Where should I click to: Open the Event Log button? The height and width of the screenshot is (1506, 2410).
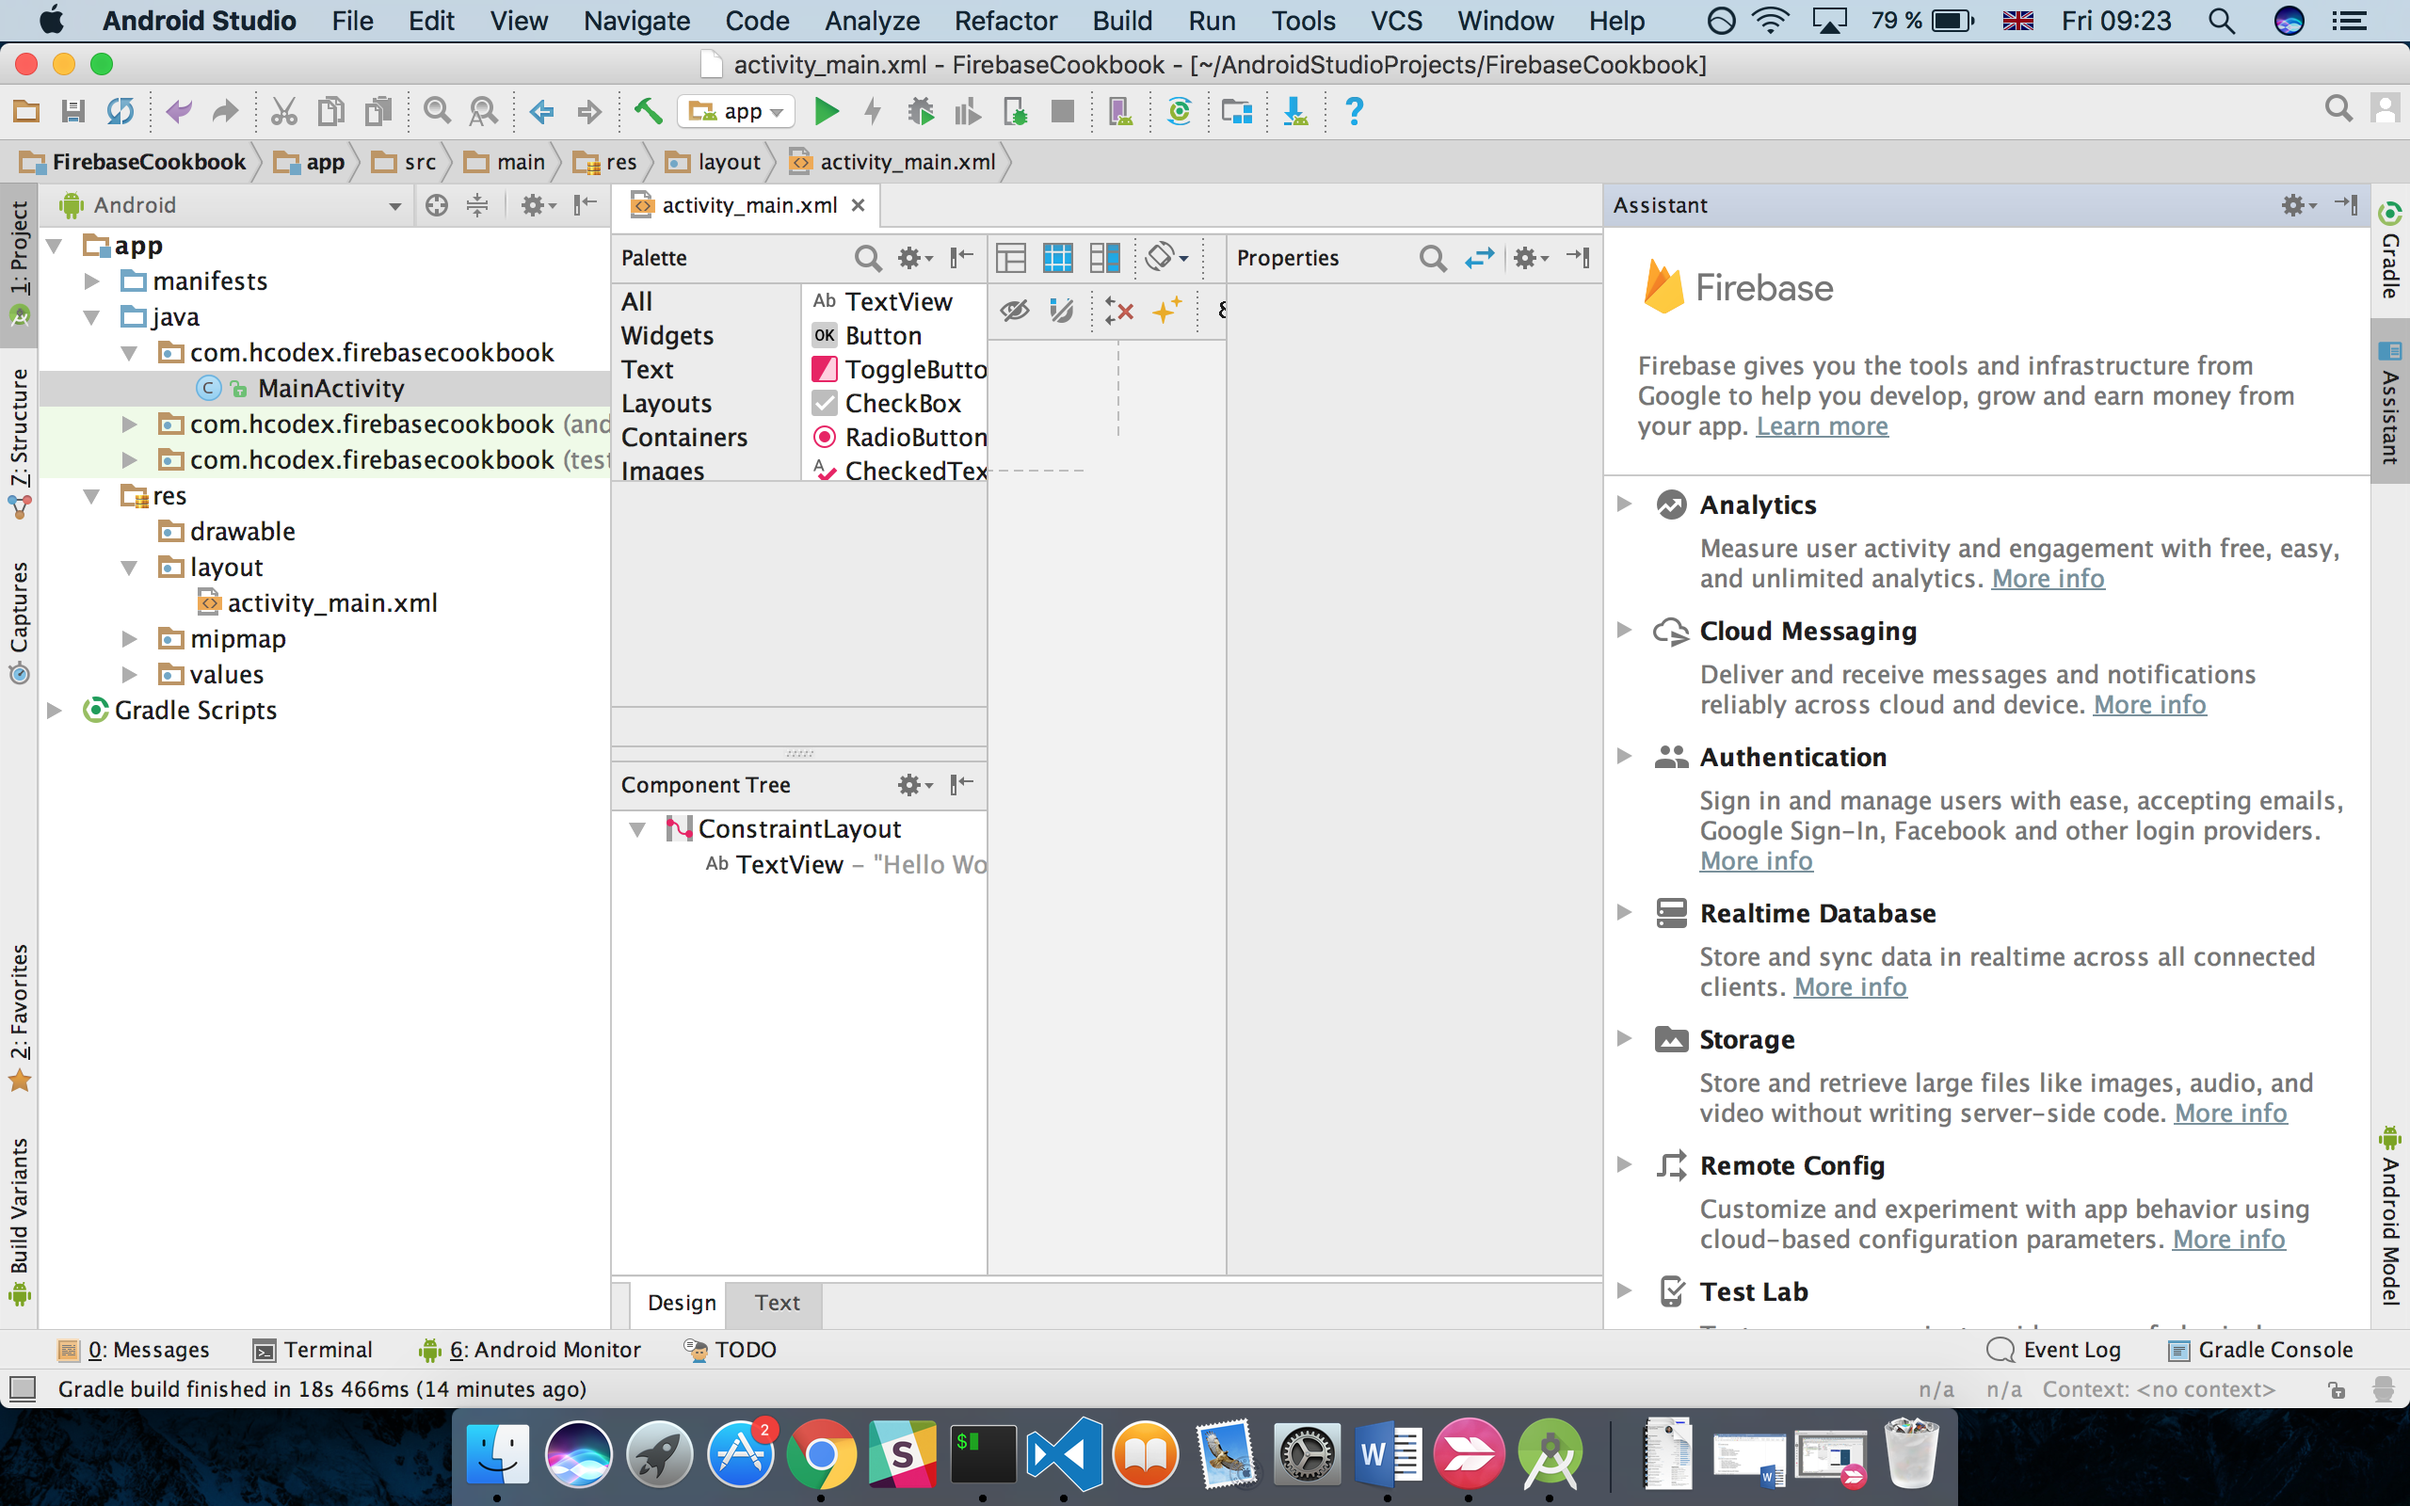[2053, 1350]
